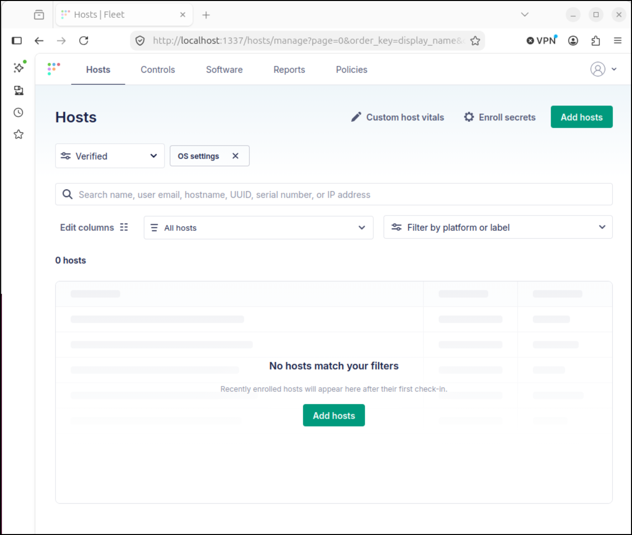Screen dimensions: 632x535
Task: Open the Software tab
Action: point(224,70)
